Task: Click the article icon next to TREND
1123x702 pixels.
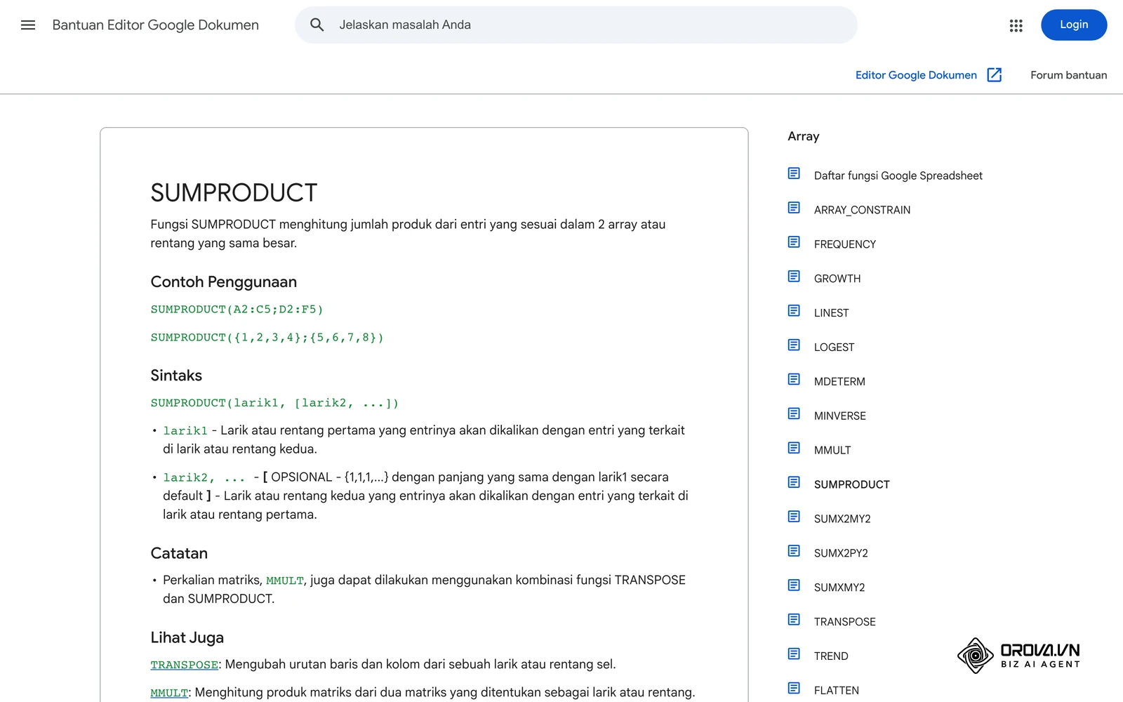Action: click(x=794, y=655)
